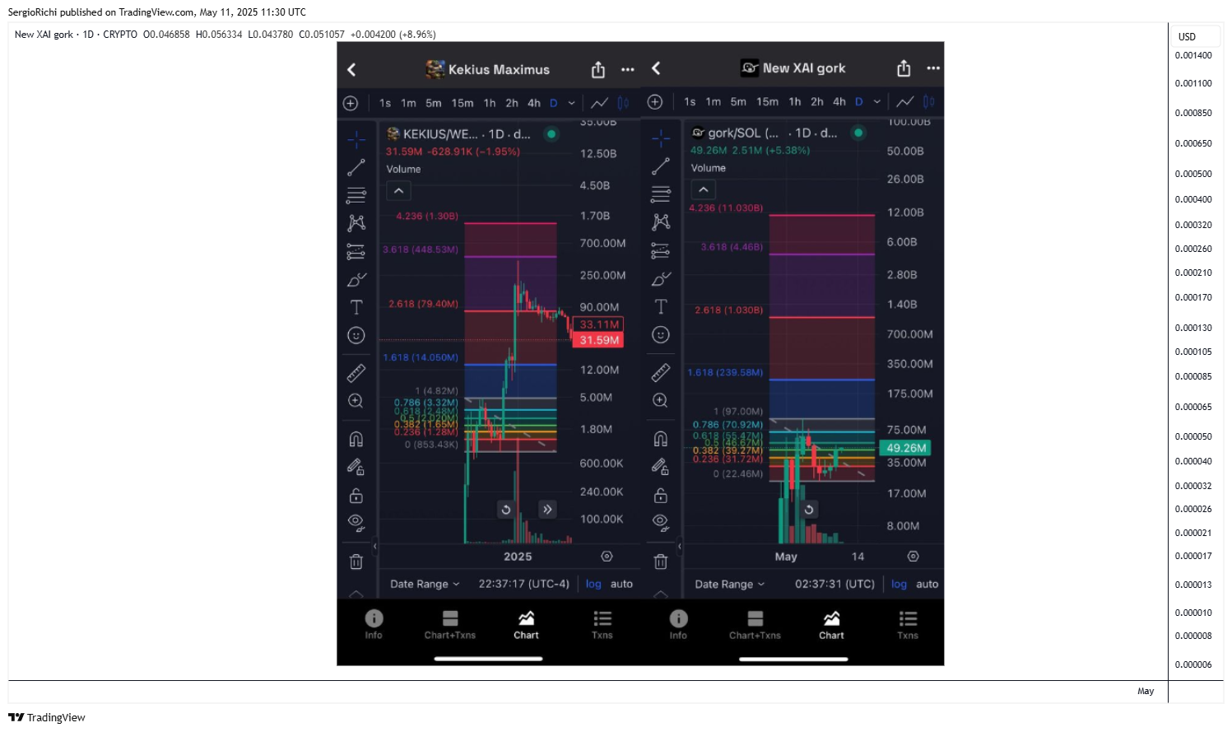Open line chart style on Kekius toolbar
Screen dimensions: 1232x732
point(600,103)
